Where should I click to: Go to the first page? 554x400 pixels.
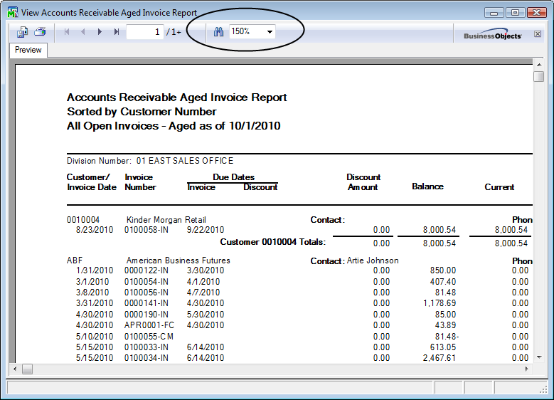[x=67, y=32]
